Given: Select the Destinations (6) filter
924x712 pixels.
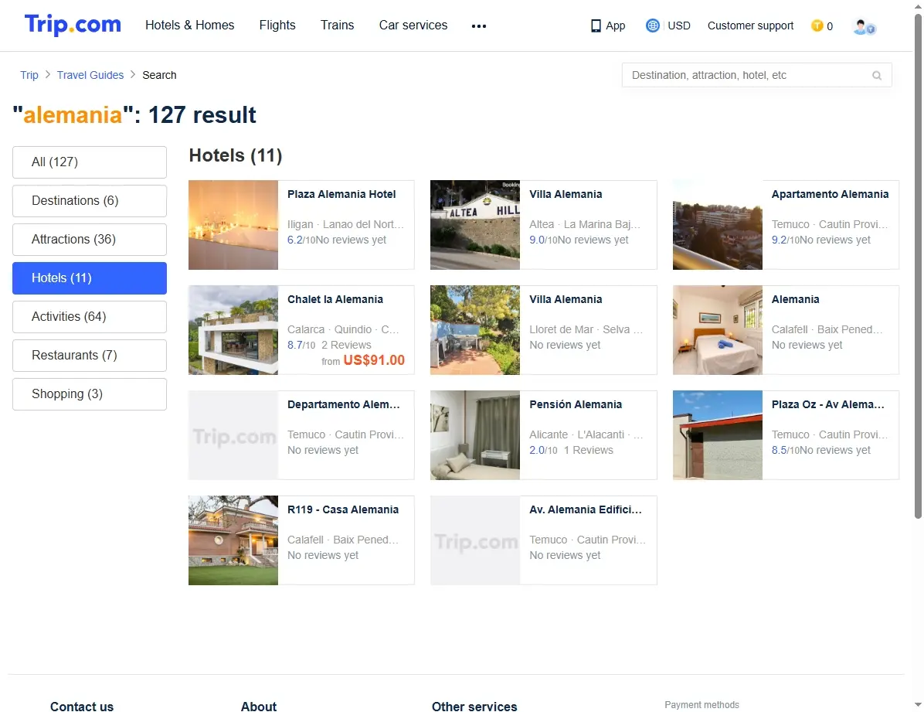Looking at the screenshot, I should (90, 200).
